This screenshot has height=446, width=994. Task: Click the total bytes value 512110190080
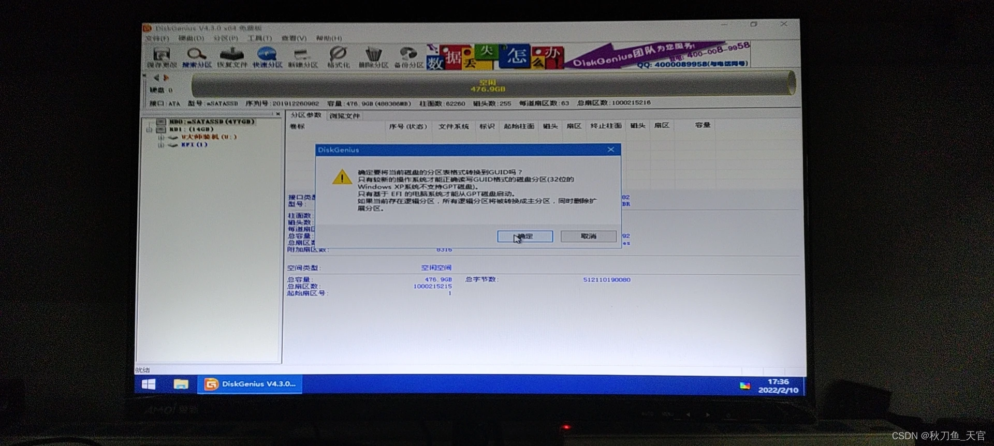pos(607,279)
